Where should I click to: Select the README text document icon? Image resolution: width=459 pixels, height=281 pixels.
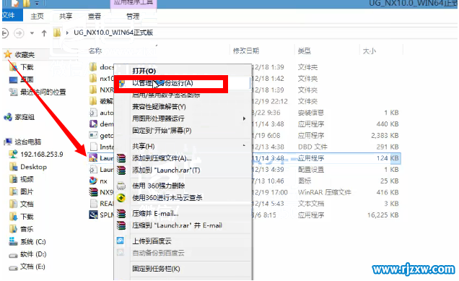click(x=93, y=204)
